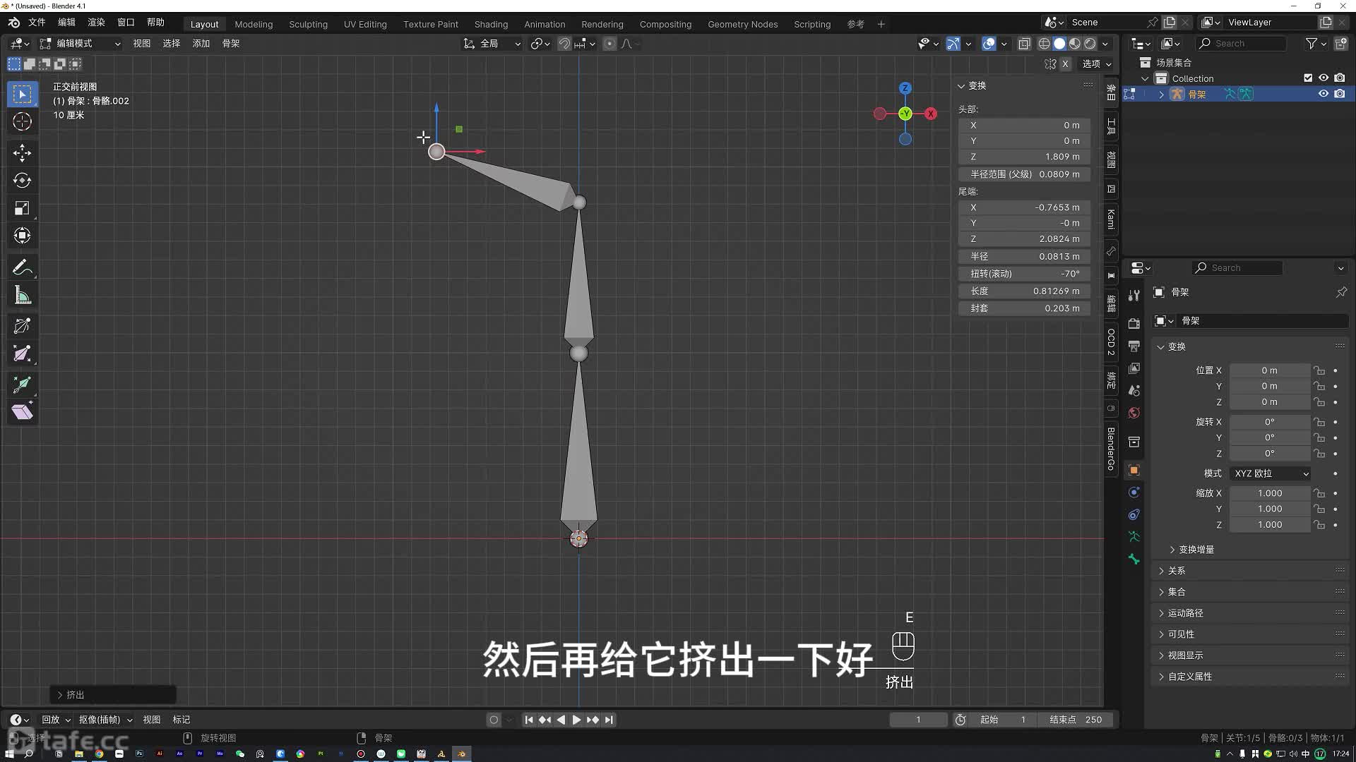Switch to the Modeling workspace tab
The width and height of the screenshot is (1356, 762).
(254, 24)
